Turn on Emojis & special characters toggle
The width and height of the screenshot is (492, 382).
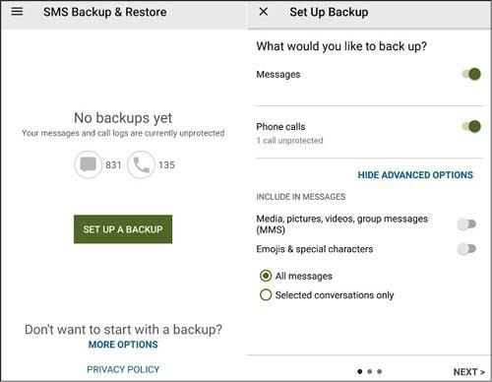[x=466, y=249]
